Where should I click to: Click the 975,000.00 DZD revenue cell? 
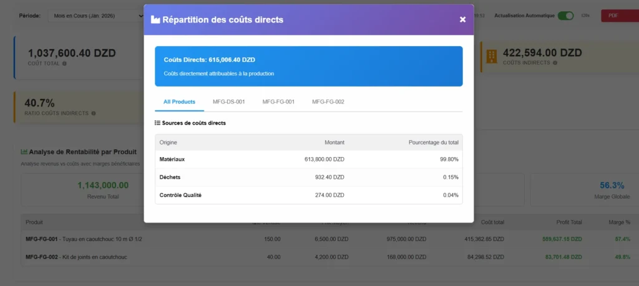coord(406,239)
